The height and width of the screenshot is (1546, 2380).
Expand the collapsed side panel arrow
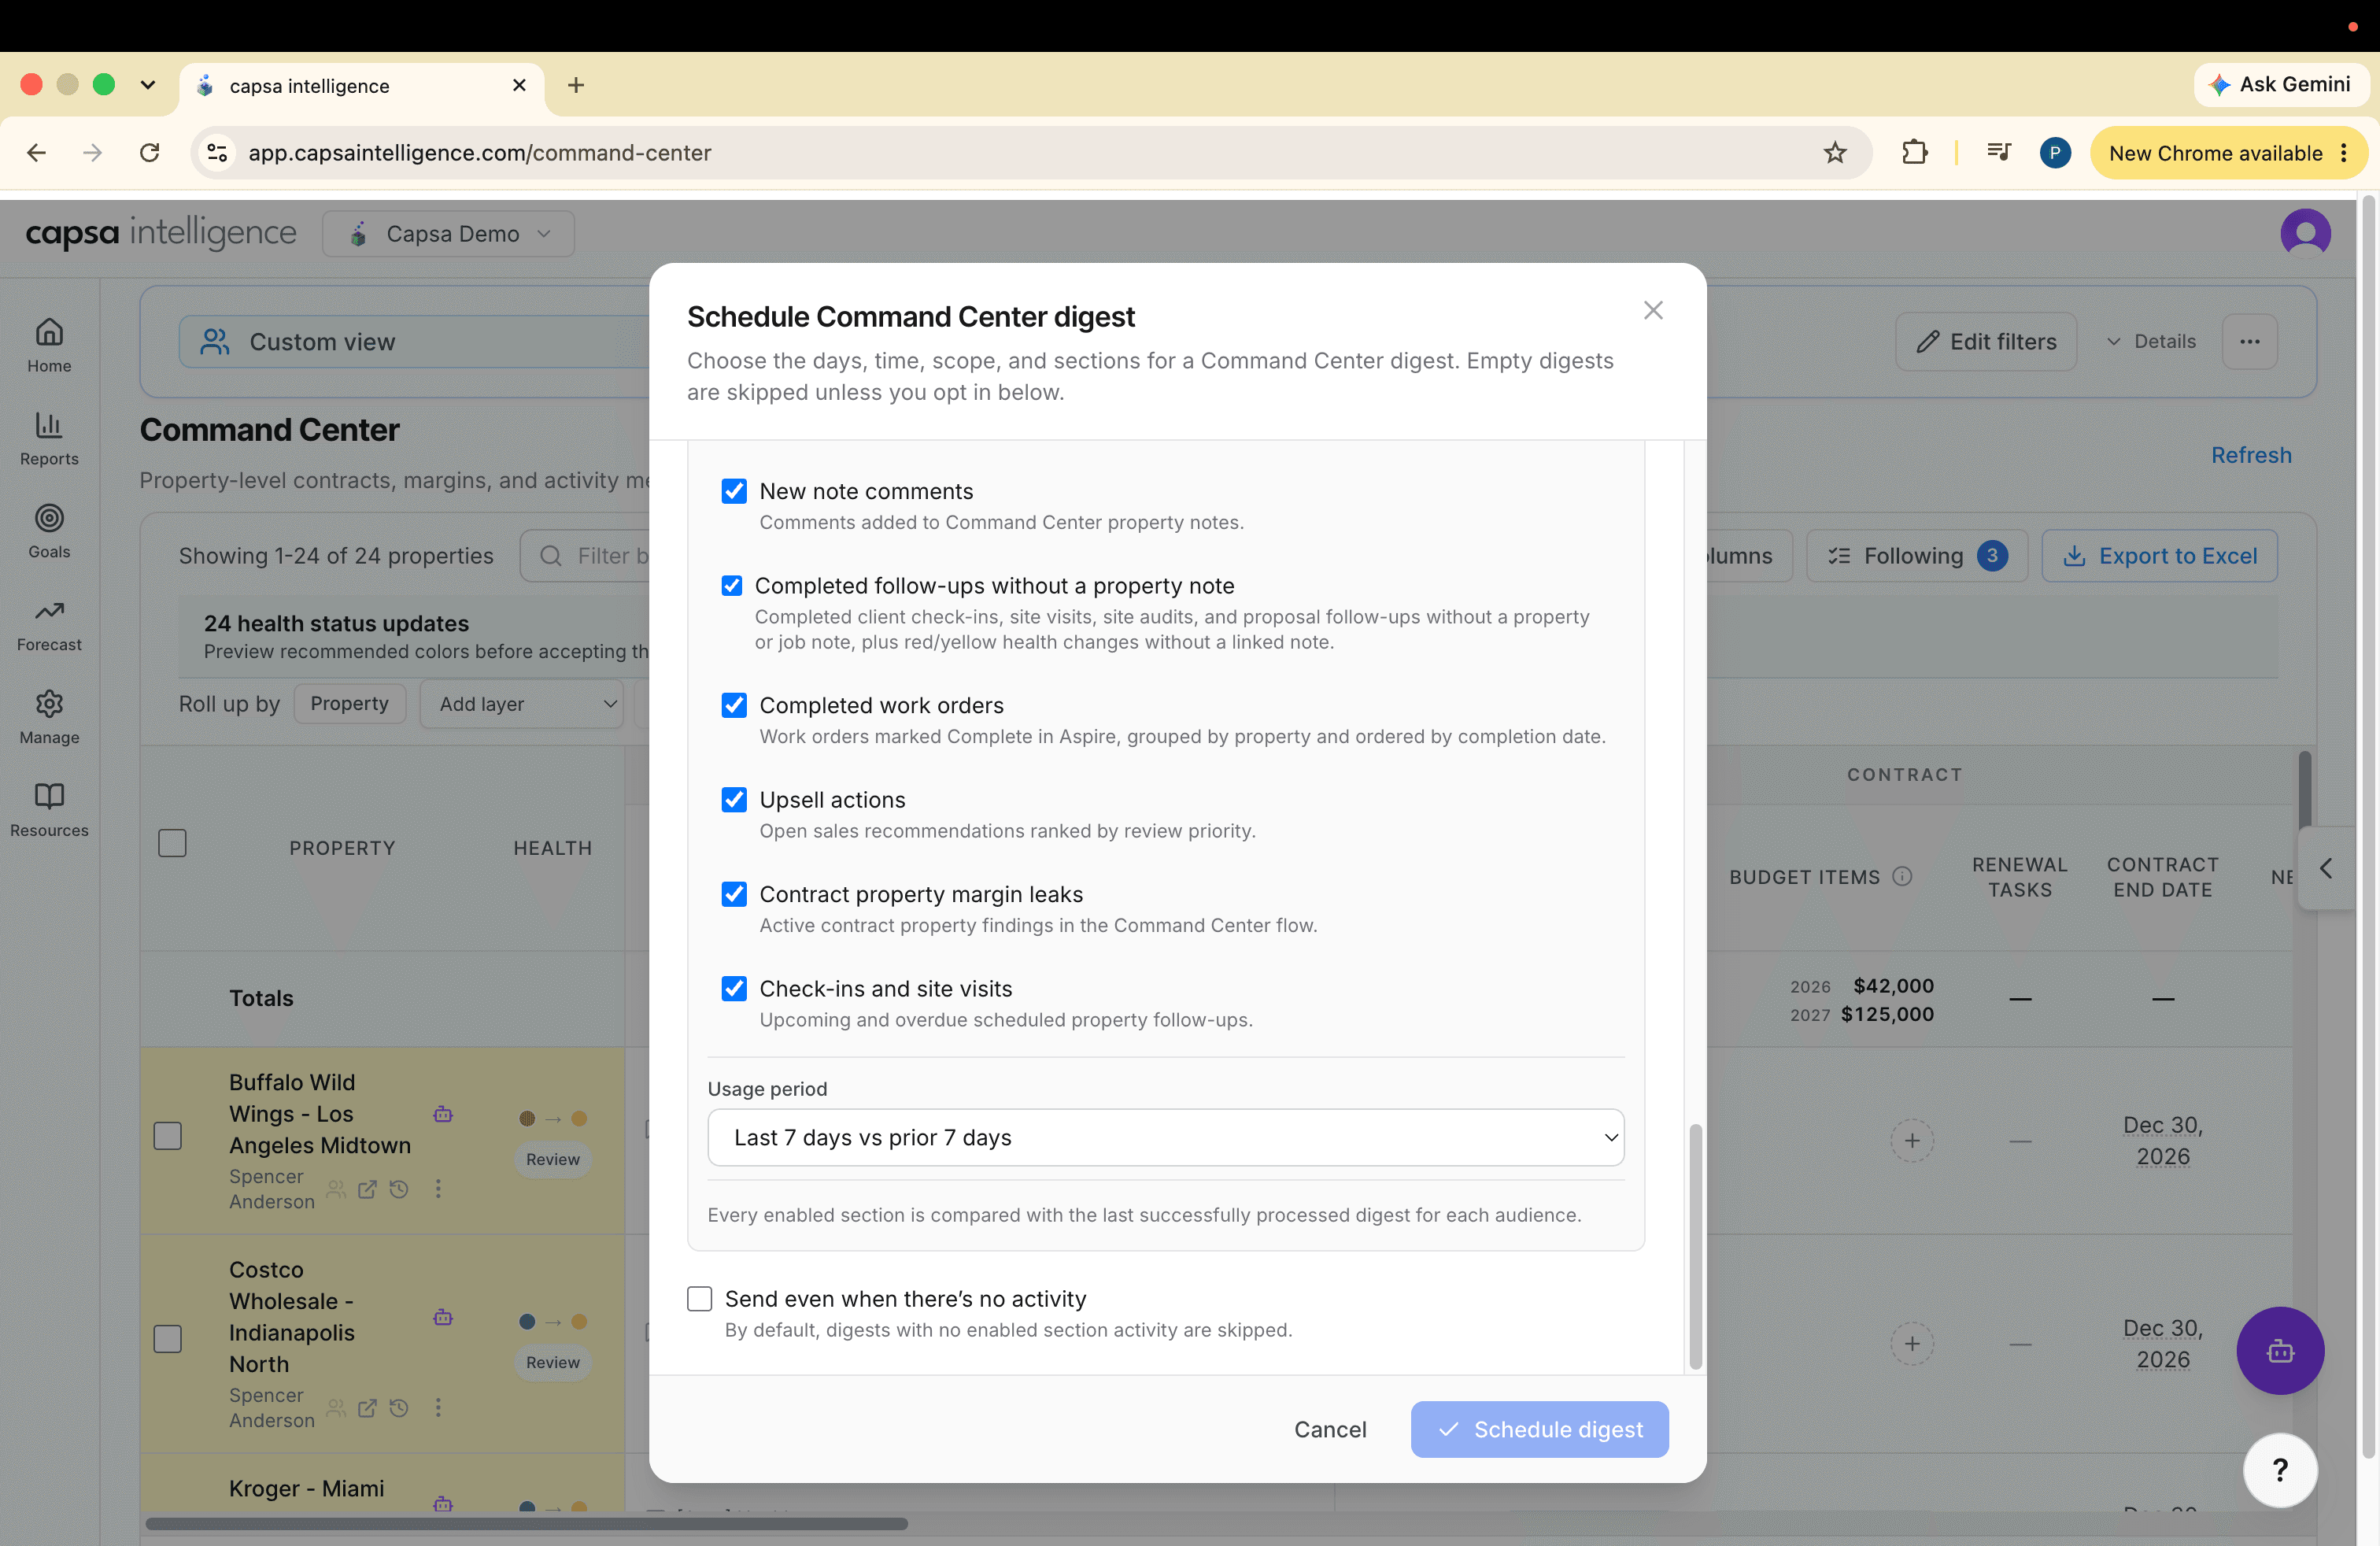pos(2327,869)
